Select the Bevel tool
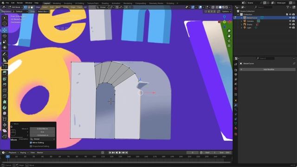297x167 pixels. click(5, 84)
